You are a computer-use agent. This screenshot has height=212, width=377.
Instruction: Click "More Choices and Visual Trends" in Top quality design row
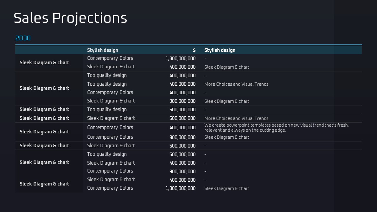coord(236,84)
